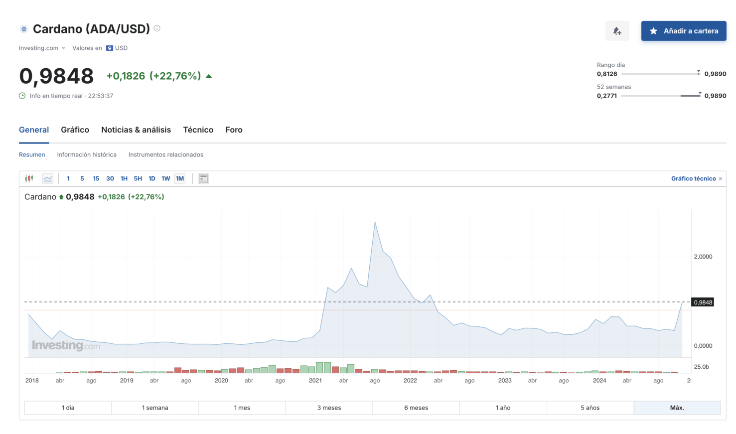Select the 1M interval toggle

coord(180,178)
